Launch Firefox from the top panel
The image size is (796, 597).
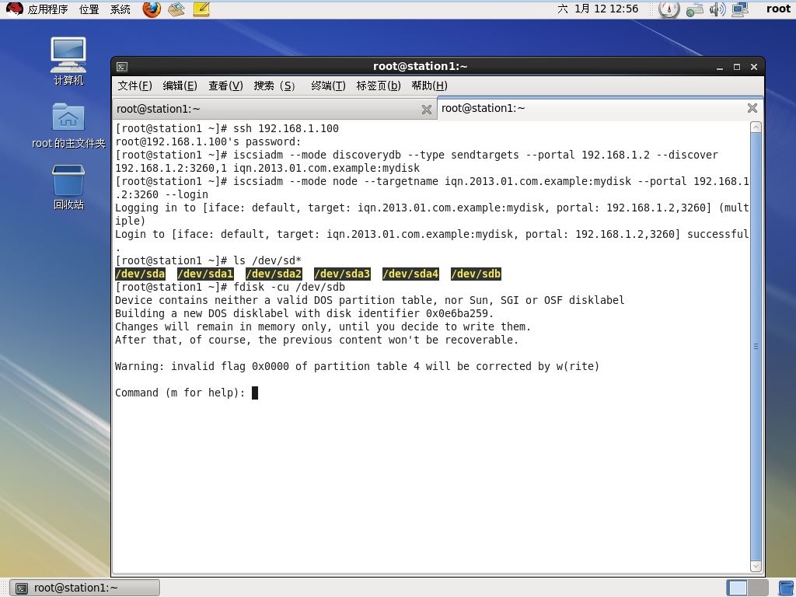pos(152,9)
